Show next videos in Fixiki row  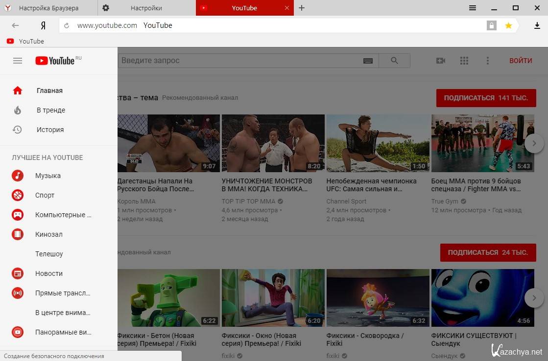[x=534, y=297]
